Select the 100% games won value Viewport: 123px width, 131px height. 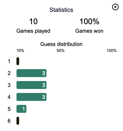coord(89,22)
